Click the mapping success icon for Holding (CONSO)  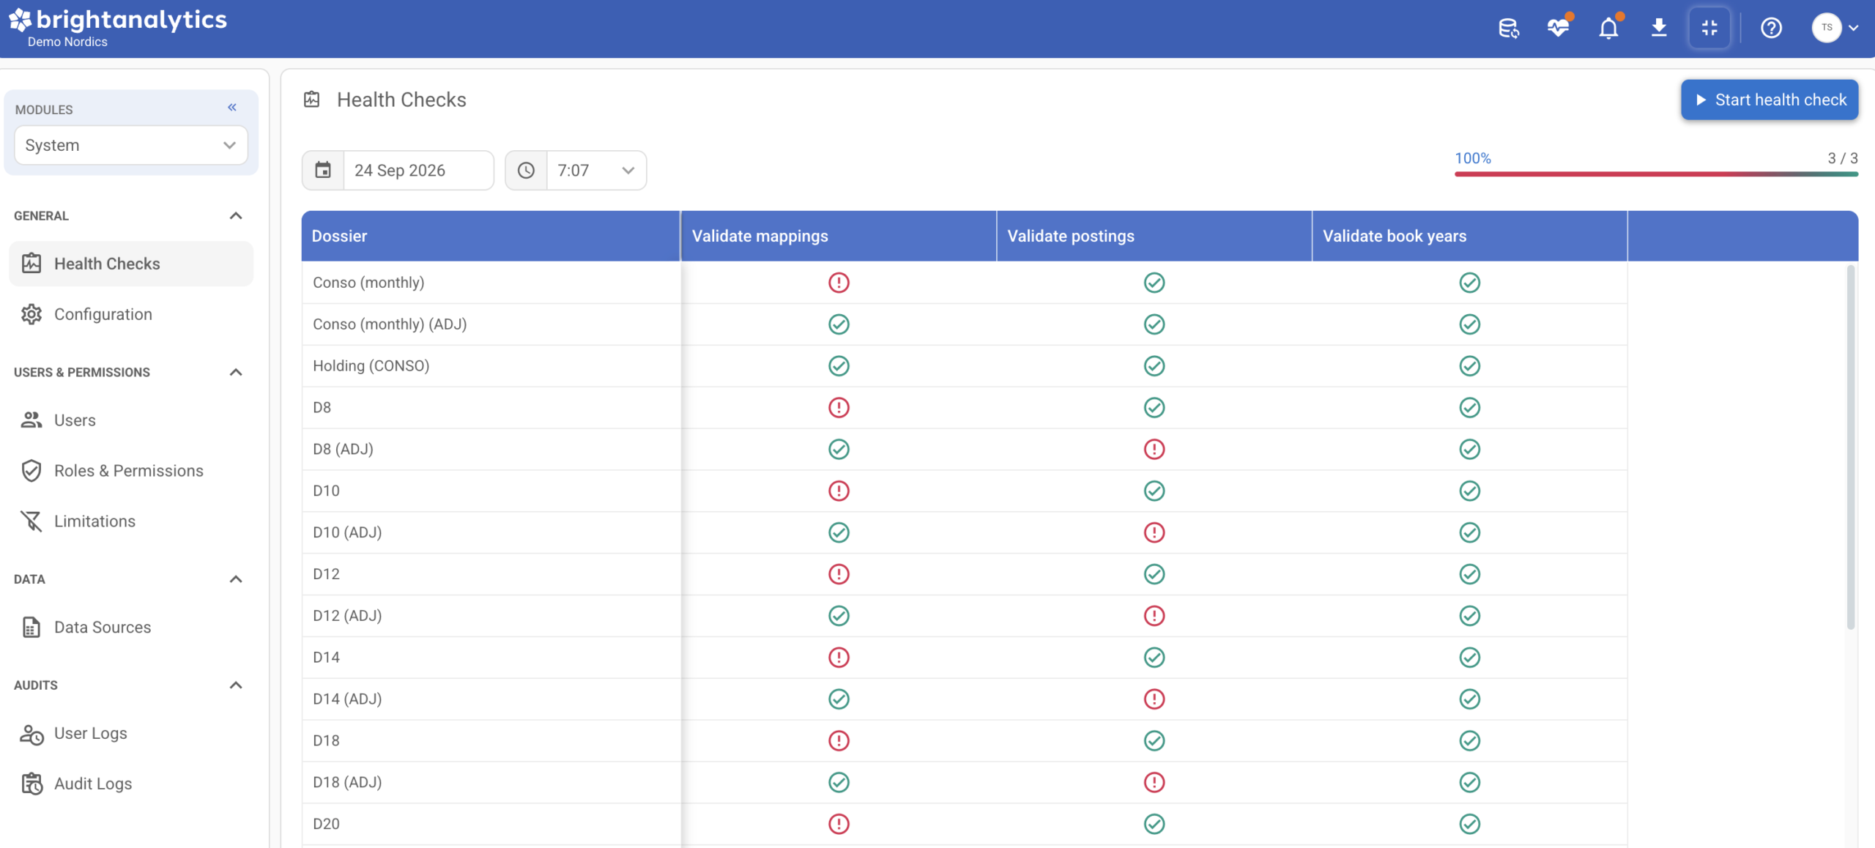(839, 366)
